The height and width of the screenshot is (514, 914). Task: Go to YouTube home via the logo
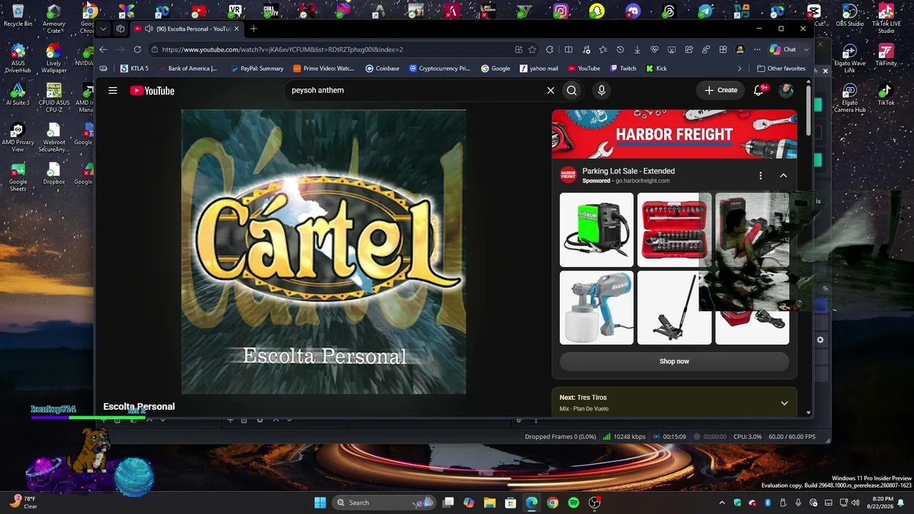pos(152,91)
